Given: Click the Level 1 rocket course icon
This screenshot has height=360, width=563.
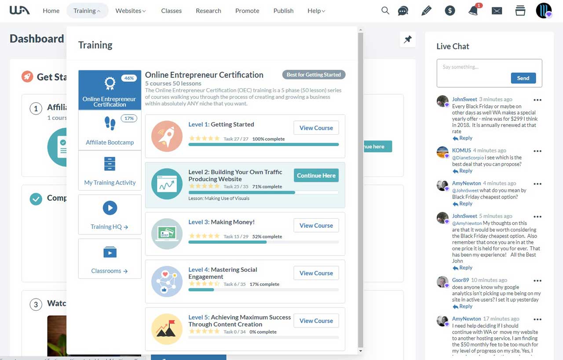Looking at the screenshot, I should [x=167, y=136].
